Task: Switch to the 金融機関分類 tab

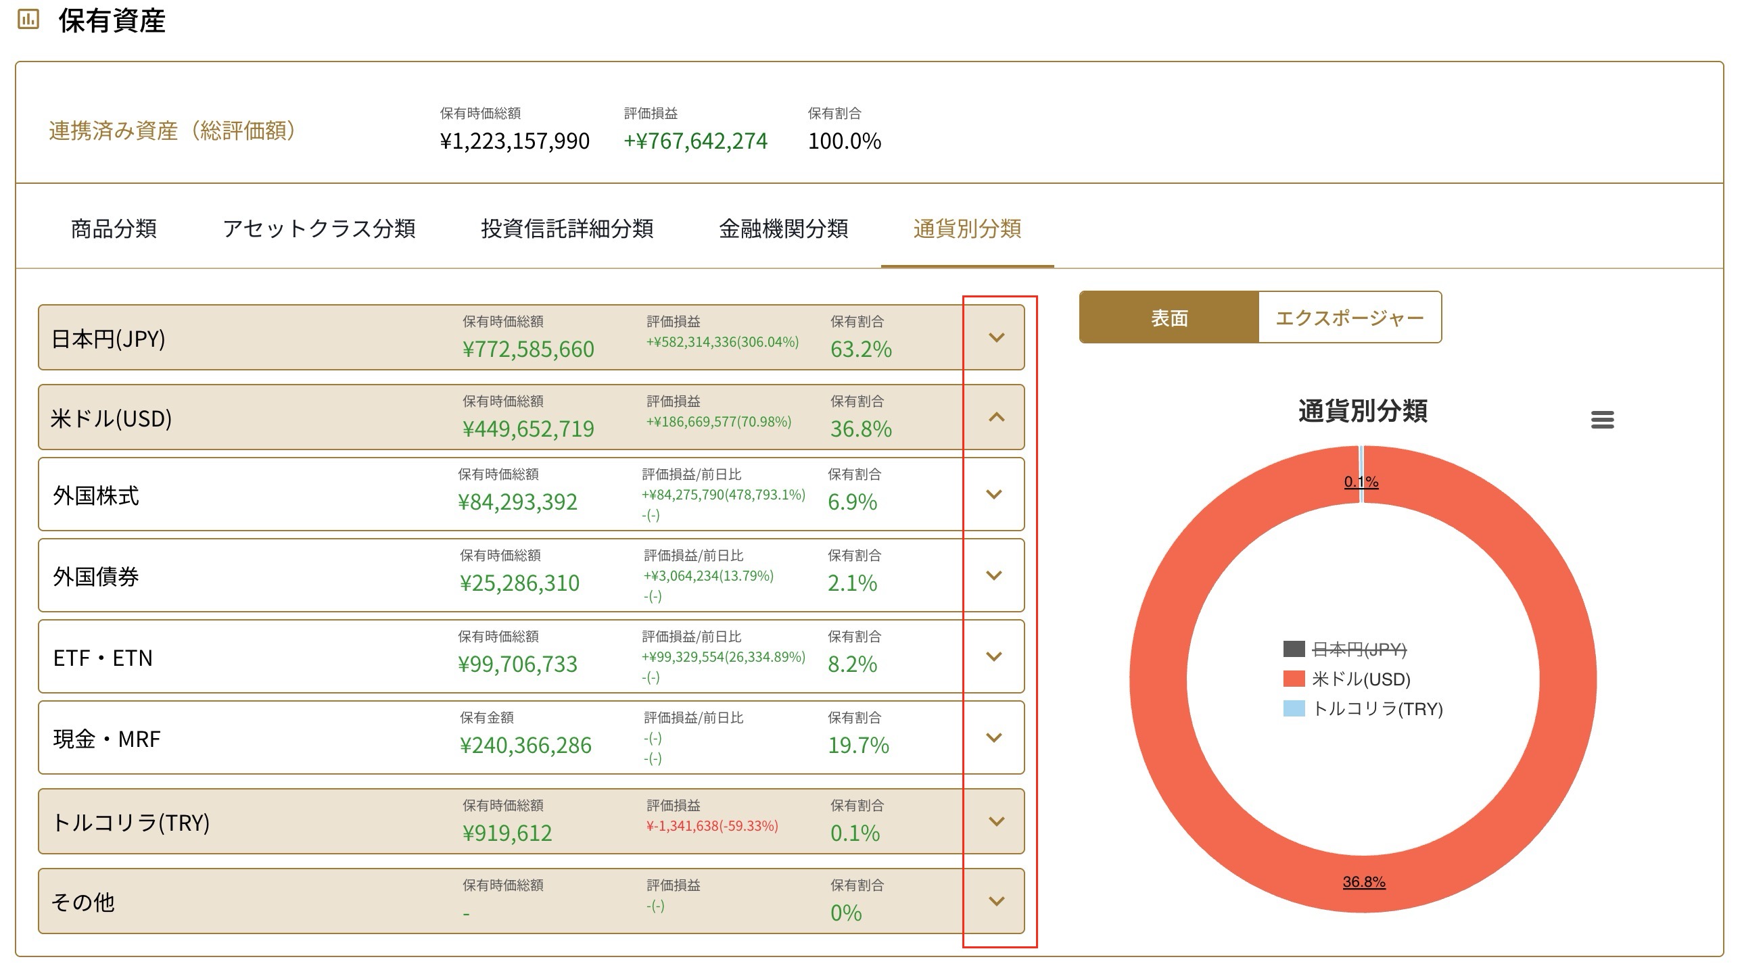Action: point(783,228)
